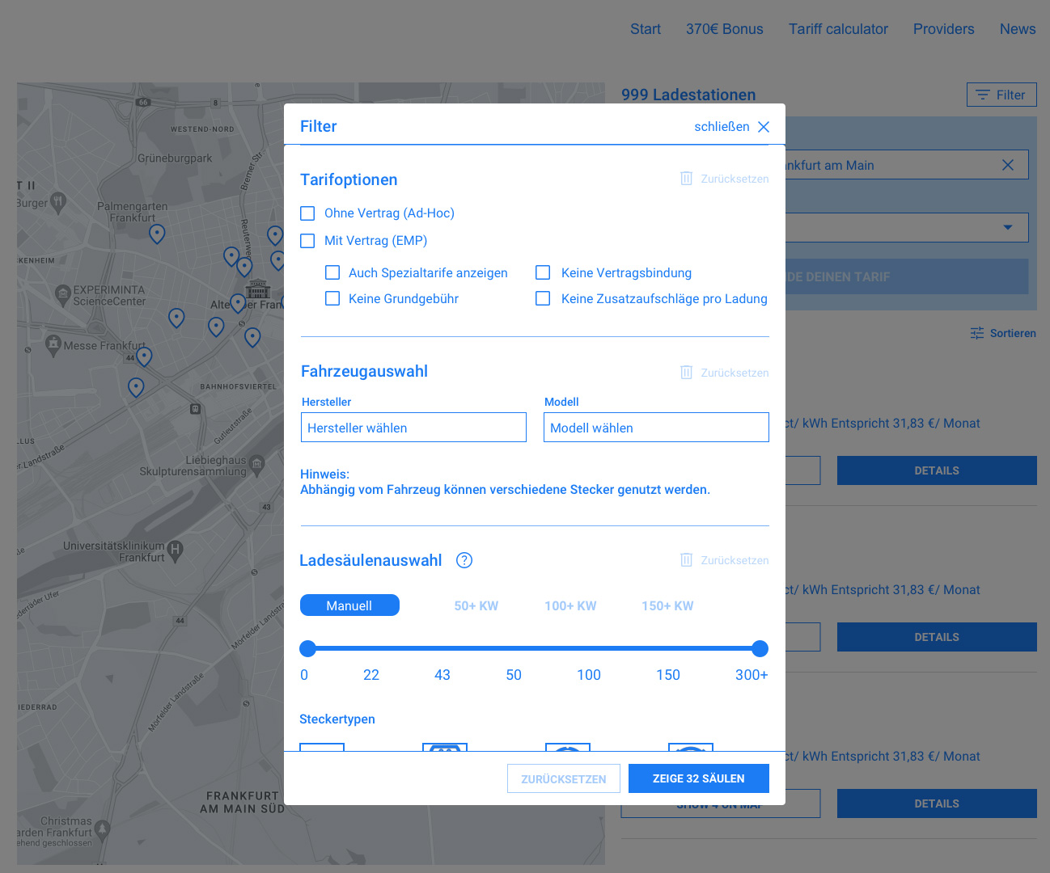1050x873 pixels.
Task: Check Keine Grundgebühr option
Action: (332, 298)
